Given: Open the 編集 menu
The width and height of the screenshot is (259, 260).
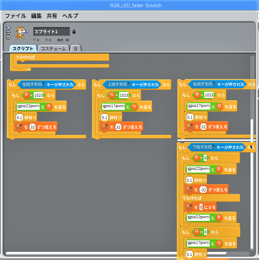Looking at the screenshot, I should (x=36, y=16).
